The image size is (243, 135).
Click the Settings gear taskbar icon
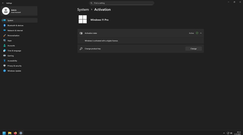coord(21,133)
